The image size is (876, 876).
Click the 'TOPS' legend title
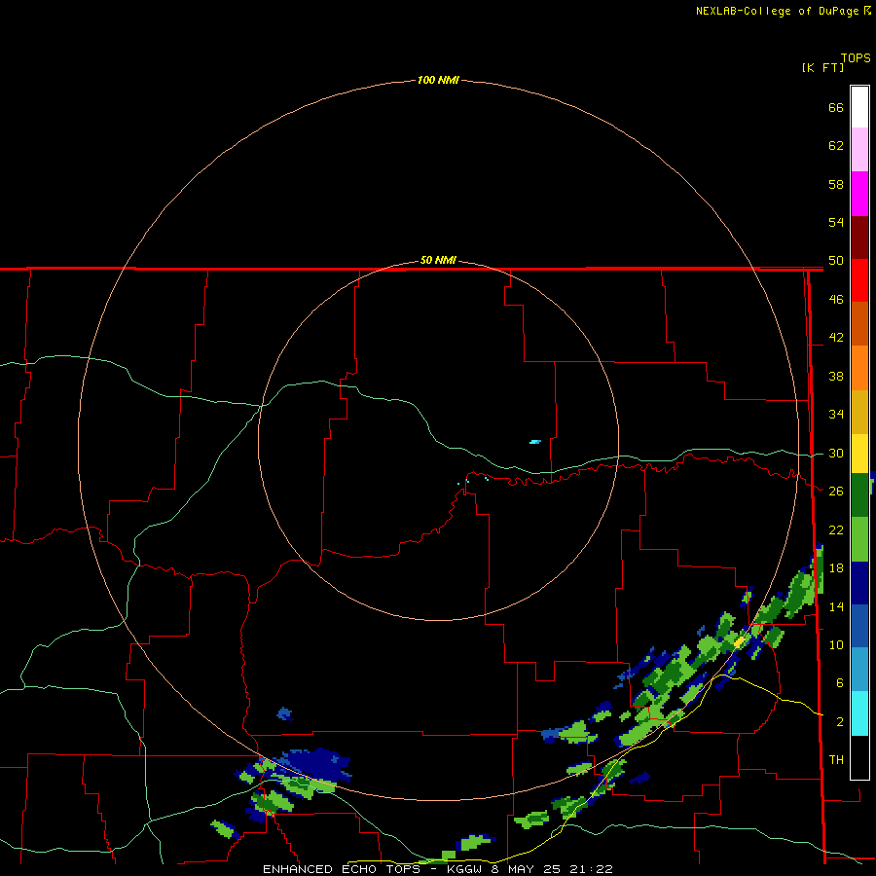856,58
